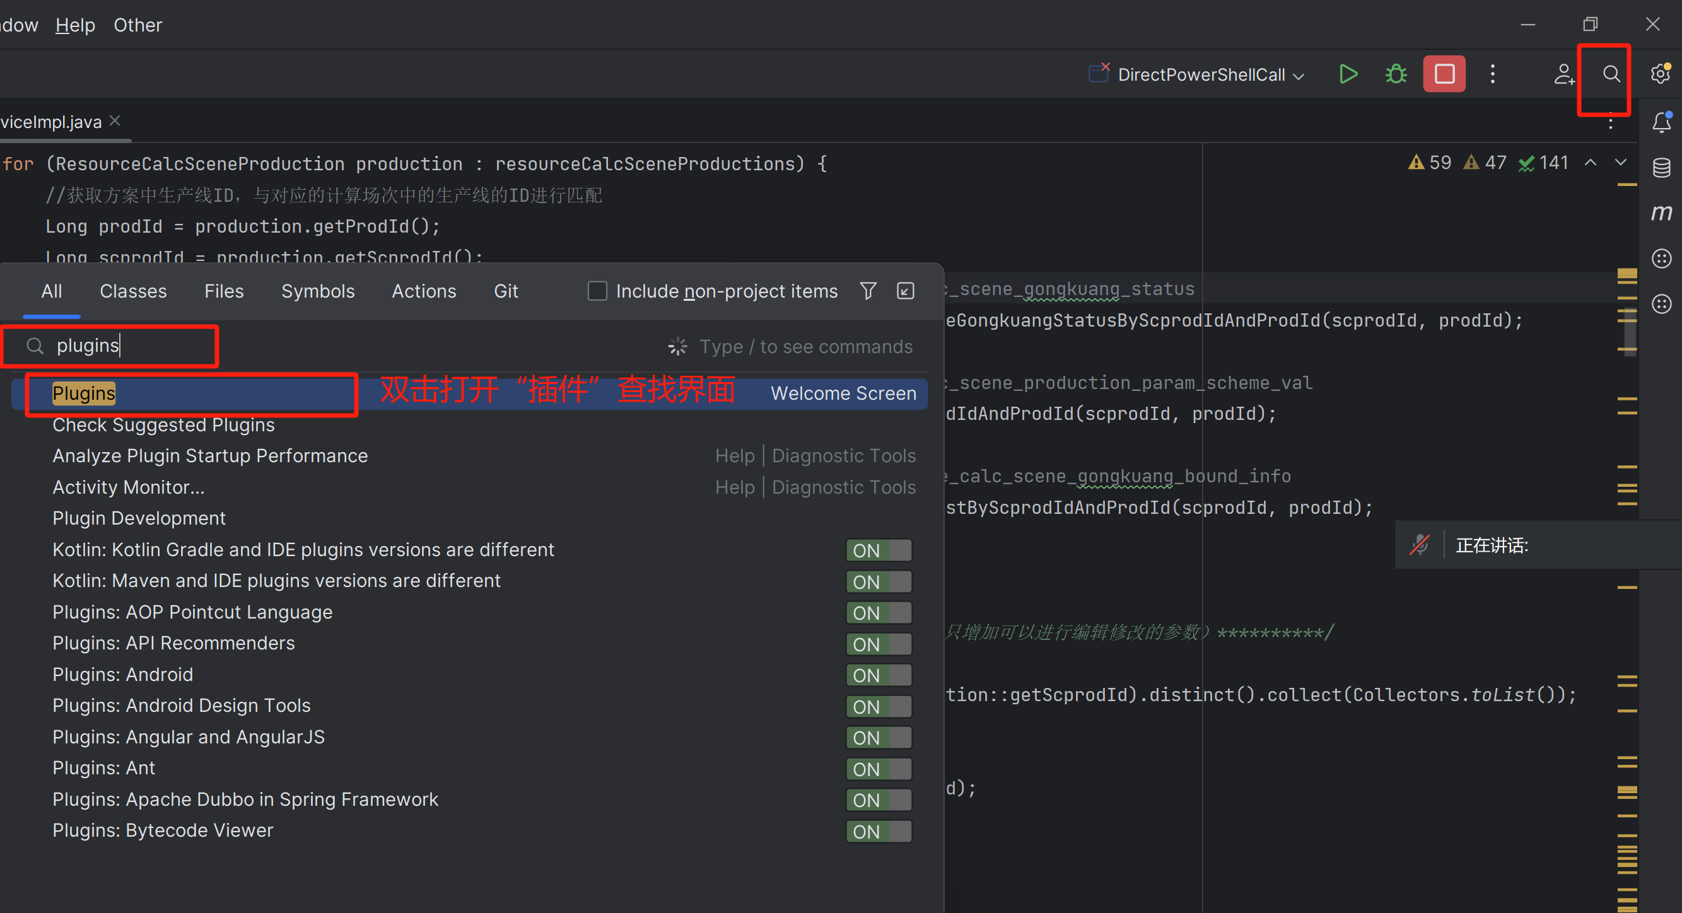
Task: Open the DirectPowerShellCall configuration dropdown
Action: [1298, 74]
